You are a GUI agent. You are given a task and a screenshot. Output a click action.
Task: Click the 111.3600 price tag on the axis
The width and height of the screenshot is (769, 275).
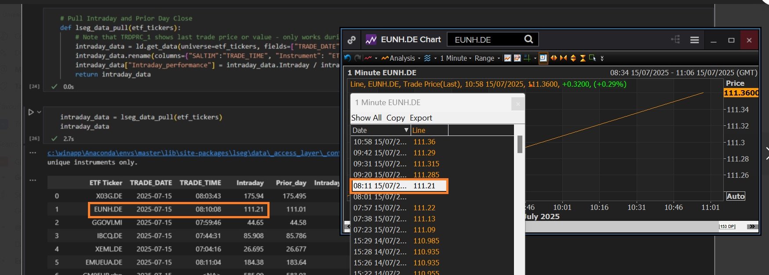point(741,93)
